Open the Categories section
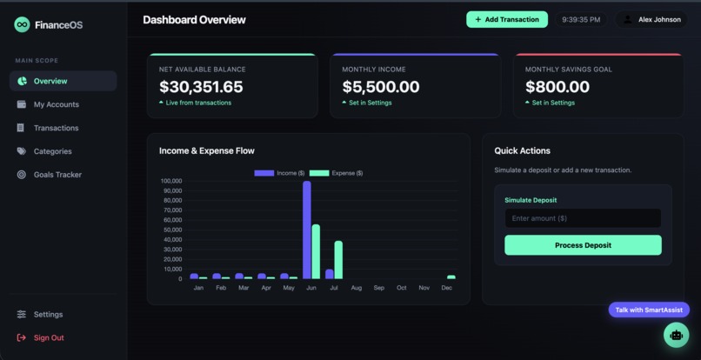This screenshot has width=701, height=360. pos(63,151)
